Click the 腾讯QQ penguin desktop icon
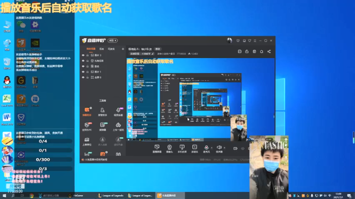This screenshot has height=199, width=355. [7, 82]
